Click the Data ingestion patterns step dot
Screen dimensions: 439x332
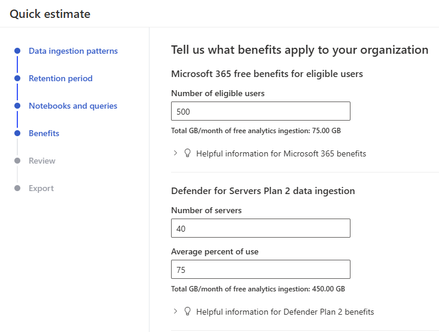[x=17, y=51]
